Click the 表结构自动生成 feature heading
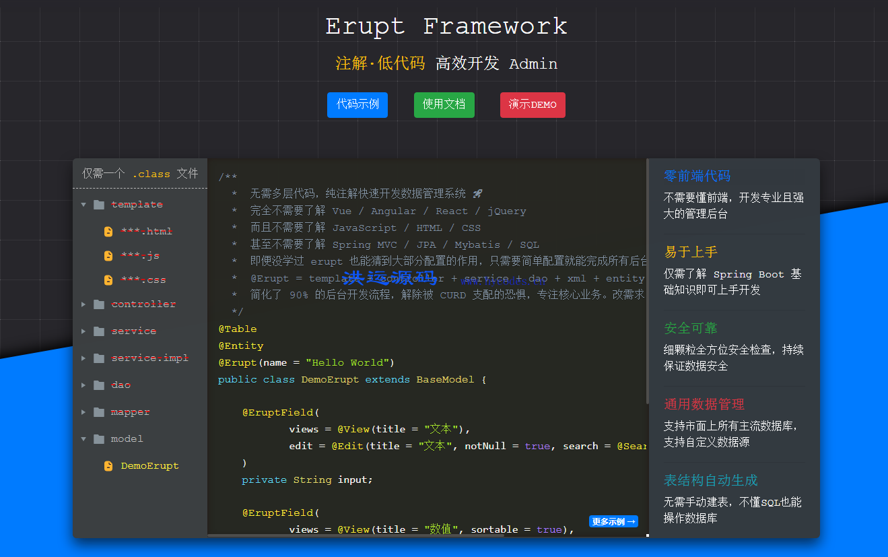The height and width of the screenshot is (557, 888). pos(711,480)
